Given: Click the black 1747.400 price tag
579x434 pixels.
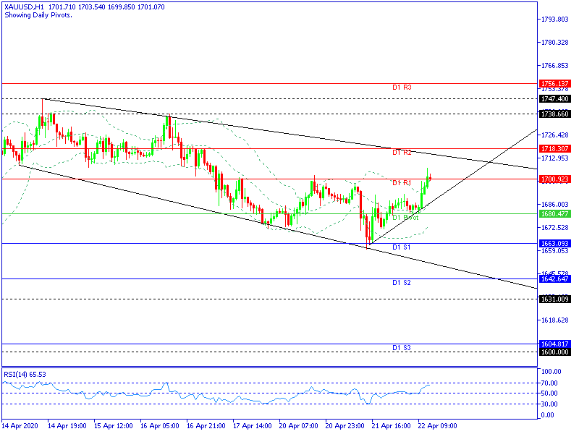Looking at the screenshot, I should (x=554, y=98).
